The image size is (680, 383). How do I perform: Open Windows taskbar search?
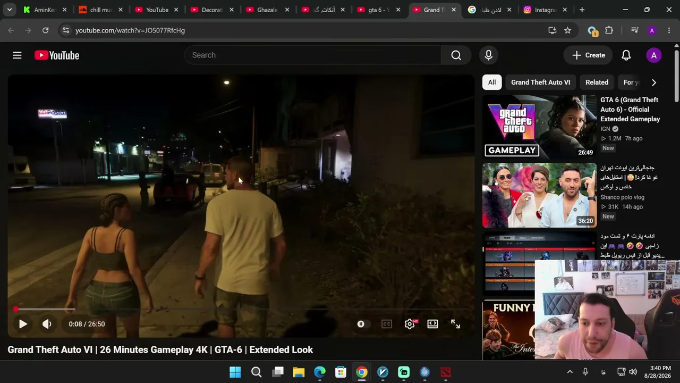[x=256, y=372]
